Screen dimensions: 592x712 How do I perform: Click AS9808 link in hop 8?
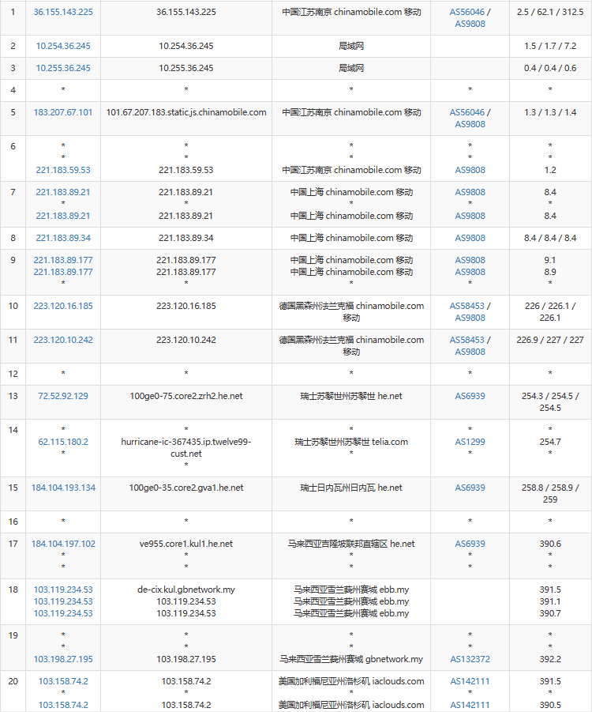tap(470, 238)
